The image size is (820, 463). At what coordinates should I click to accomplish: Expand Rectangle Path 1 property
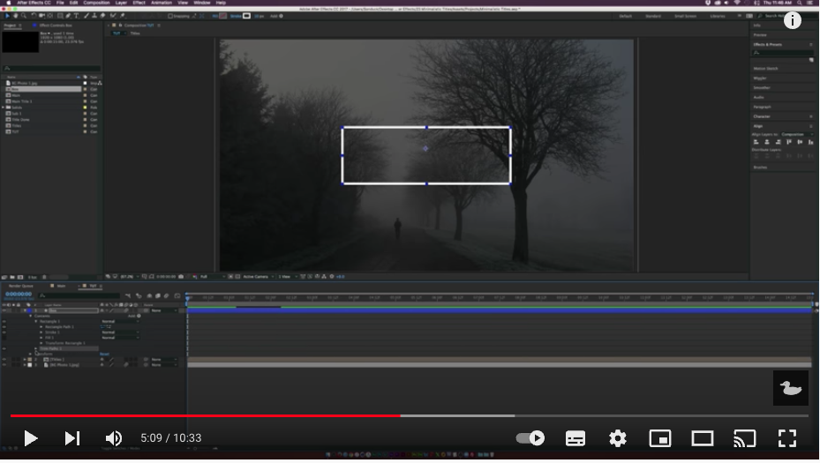pos(41,326)
